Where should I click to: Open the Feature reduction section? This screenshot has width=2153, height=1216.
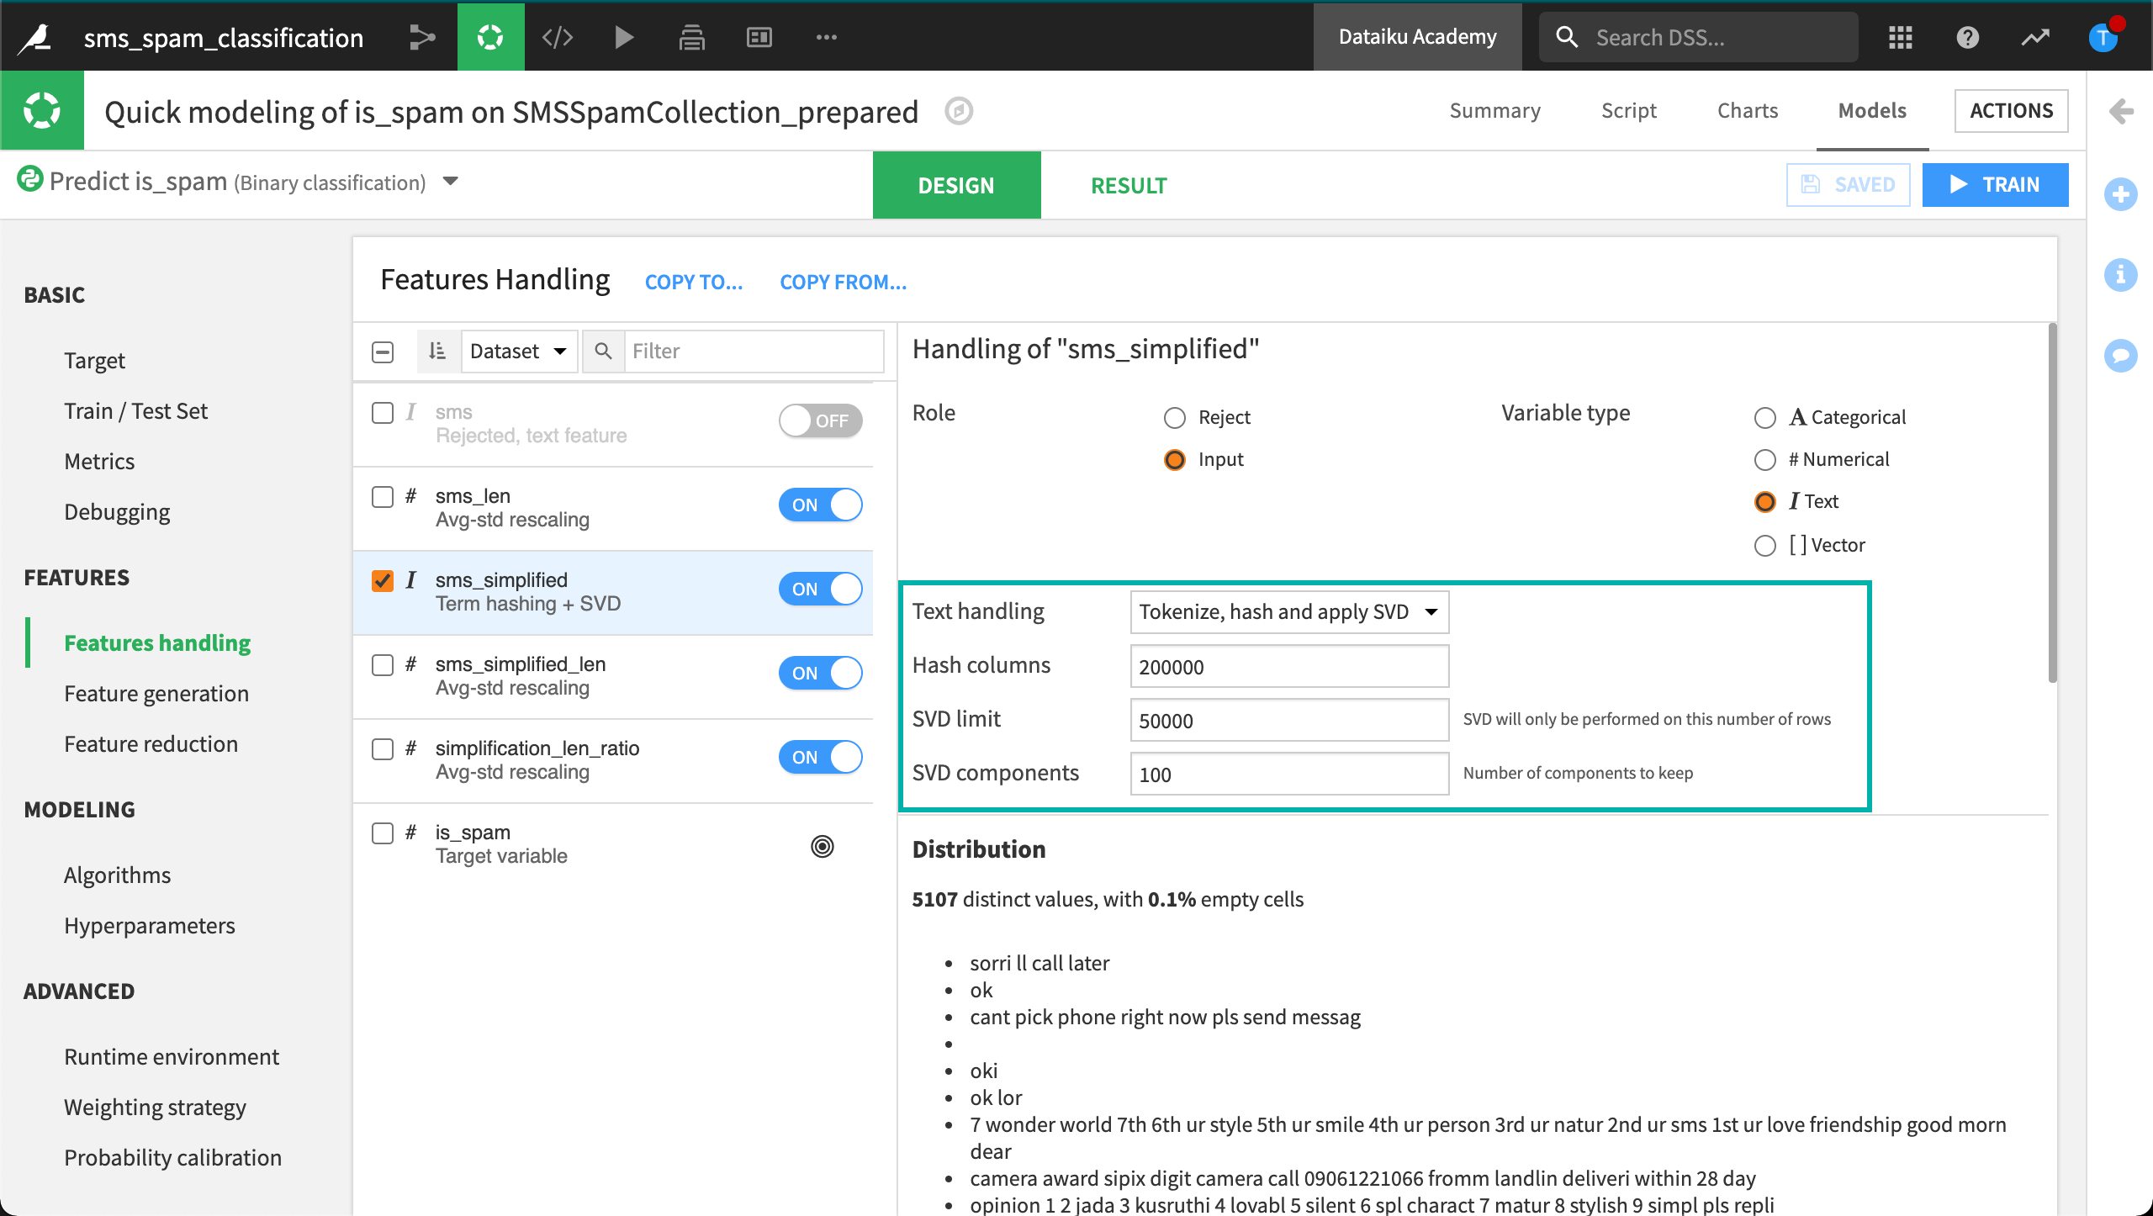click(151, 743)
